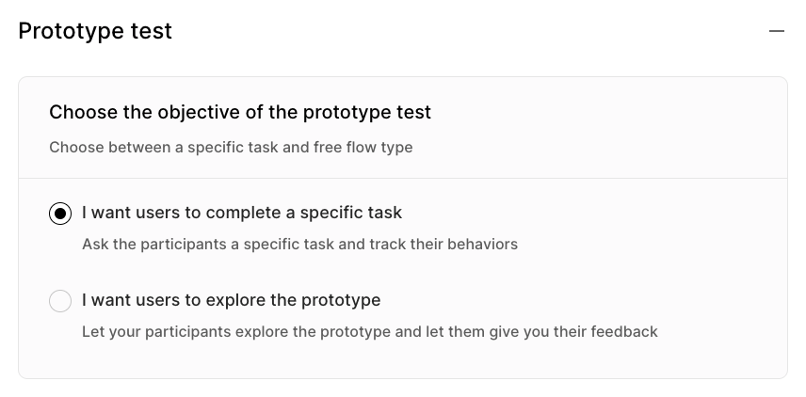806x397 pixels.
Task: Click the minus icon beside Prototype test
Action: point(776,31)
